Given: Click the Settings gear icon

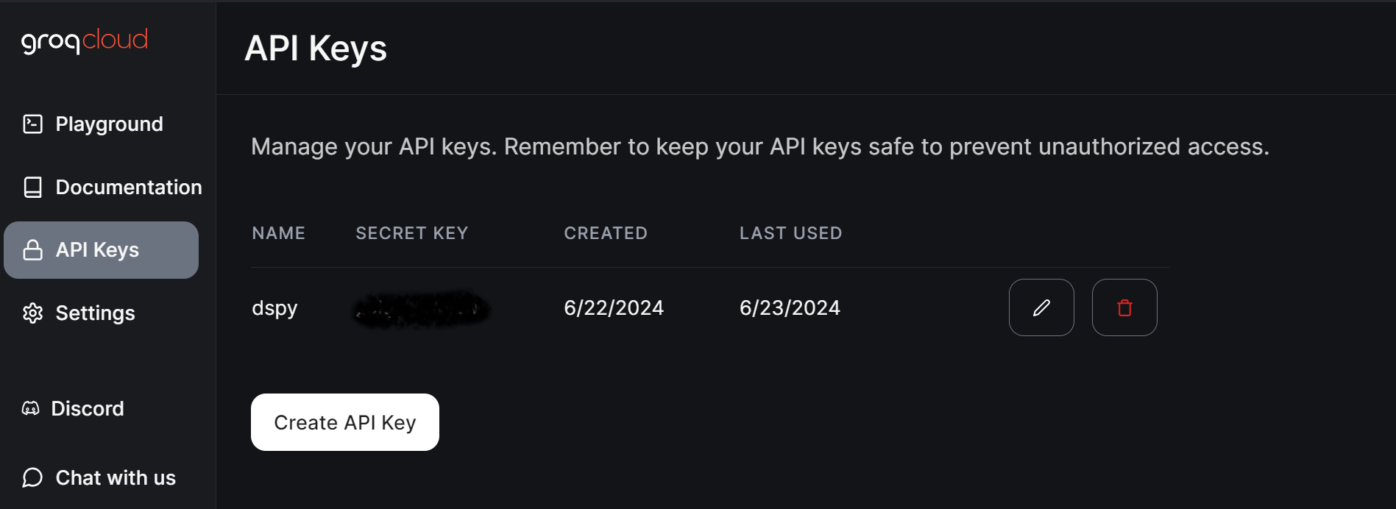Looking at the screenshot, I should (33, 313).
